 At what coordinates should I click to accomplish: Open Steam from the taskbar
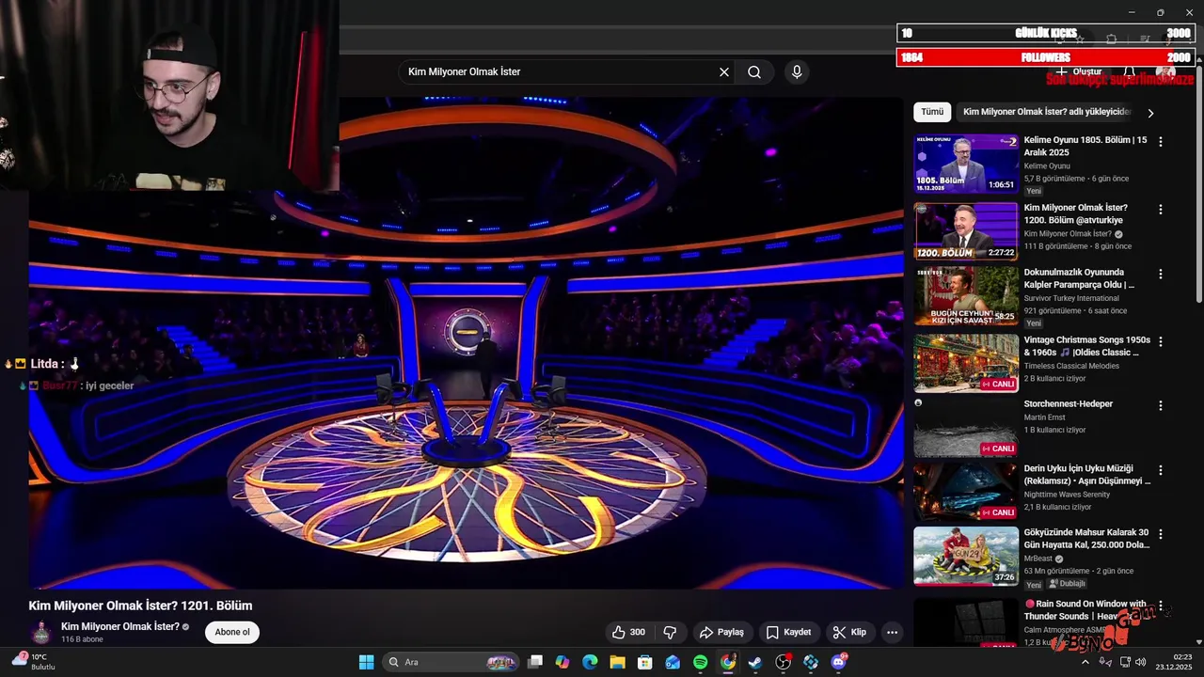click(755, 662)
